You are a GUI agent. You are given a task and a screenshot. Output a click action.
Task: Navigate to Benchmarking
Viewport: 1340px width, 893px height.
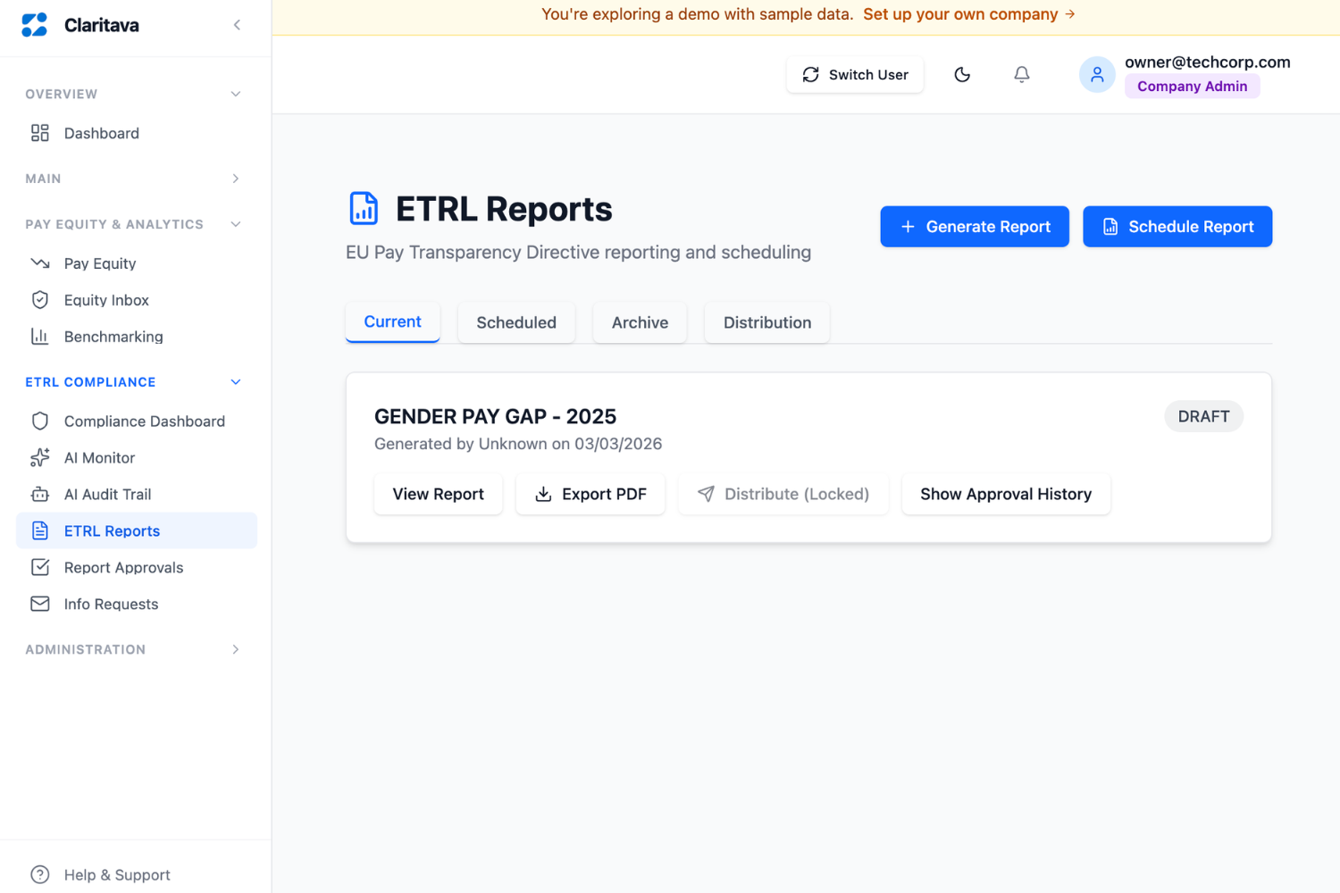(137, 337)
